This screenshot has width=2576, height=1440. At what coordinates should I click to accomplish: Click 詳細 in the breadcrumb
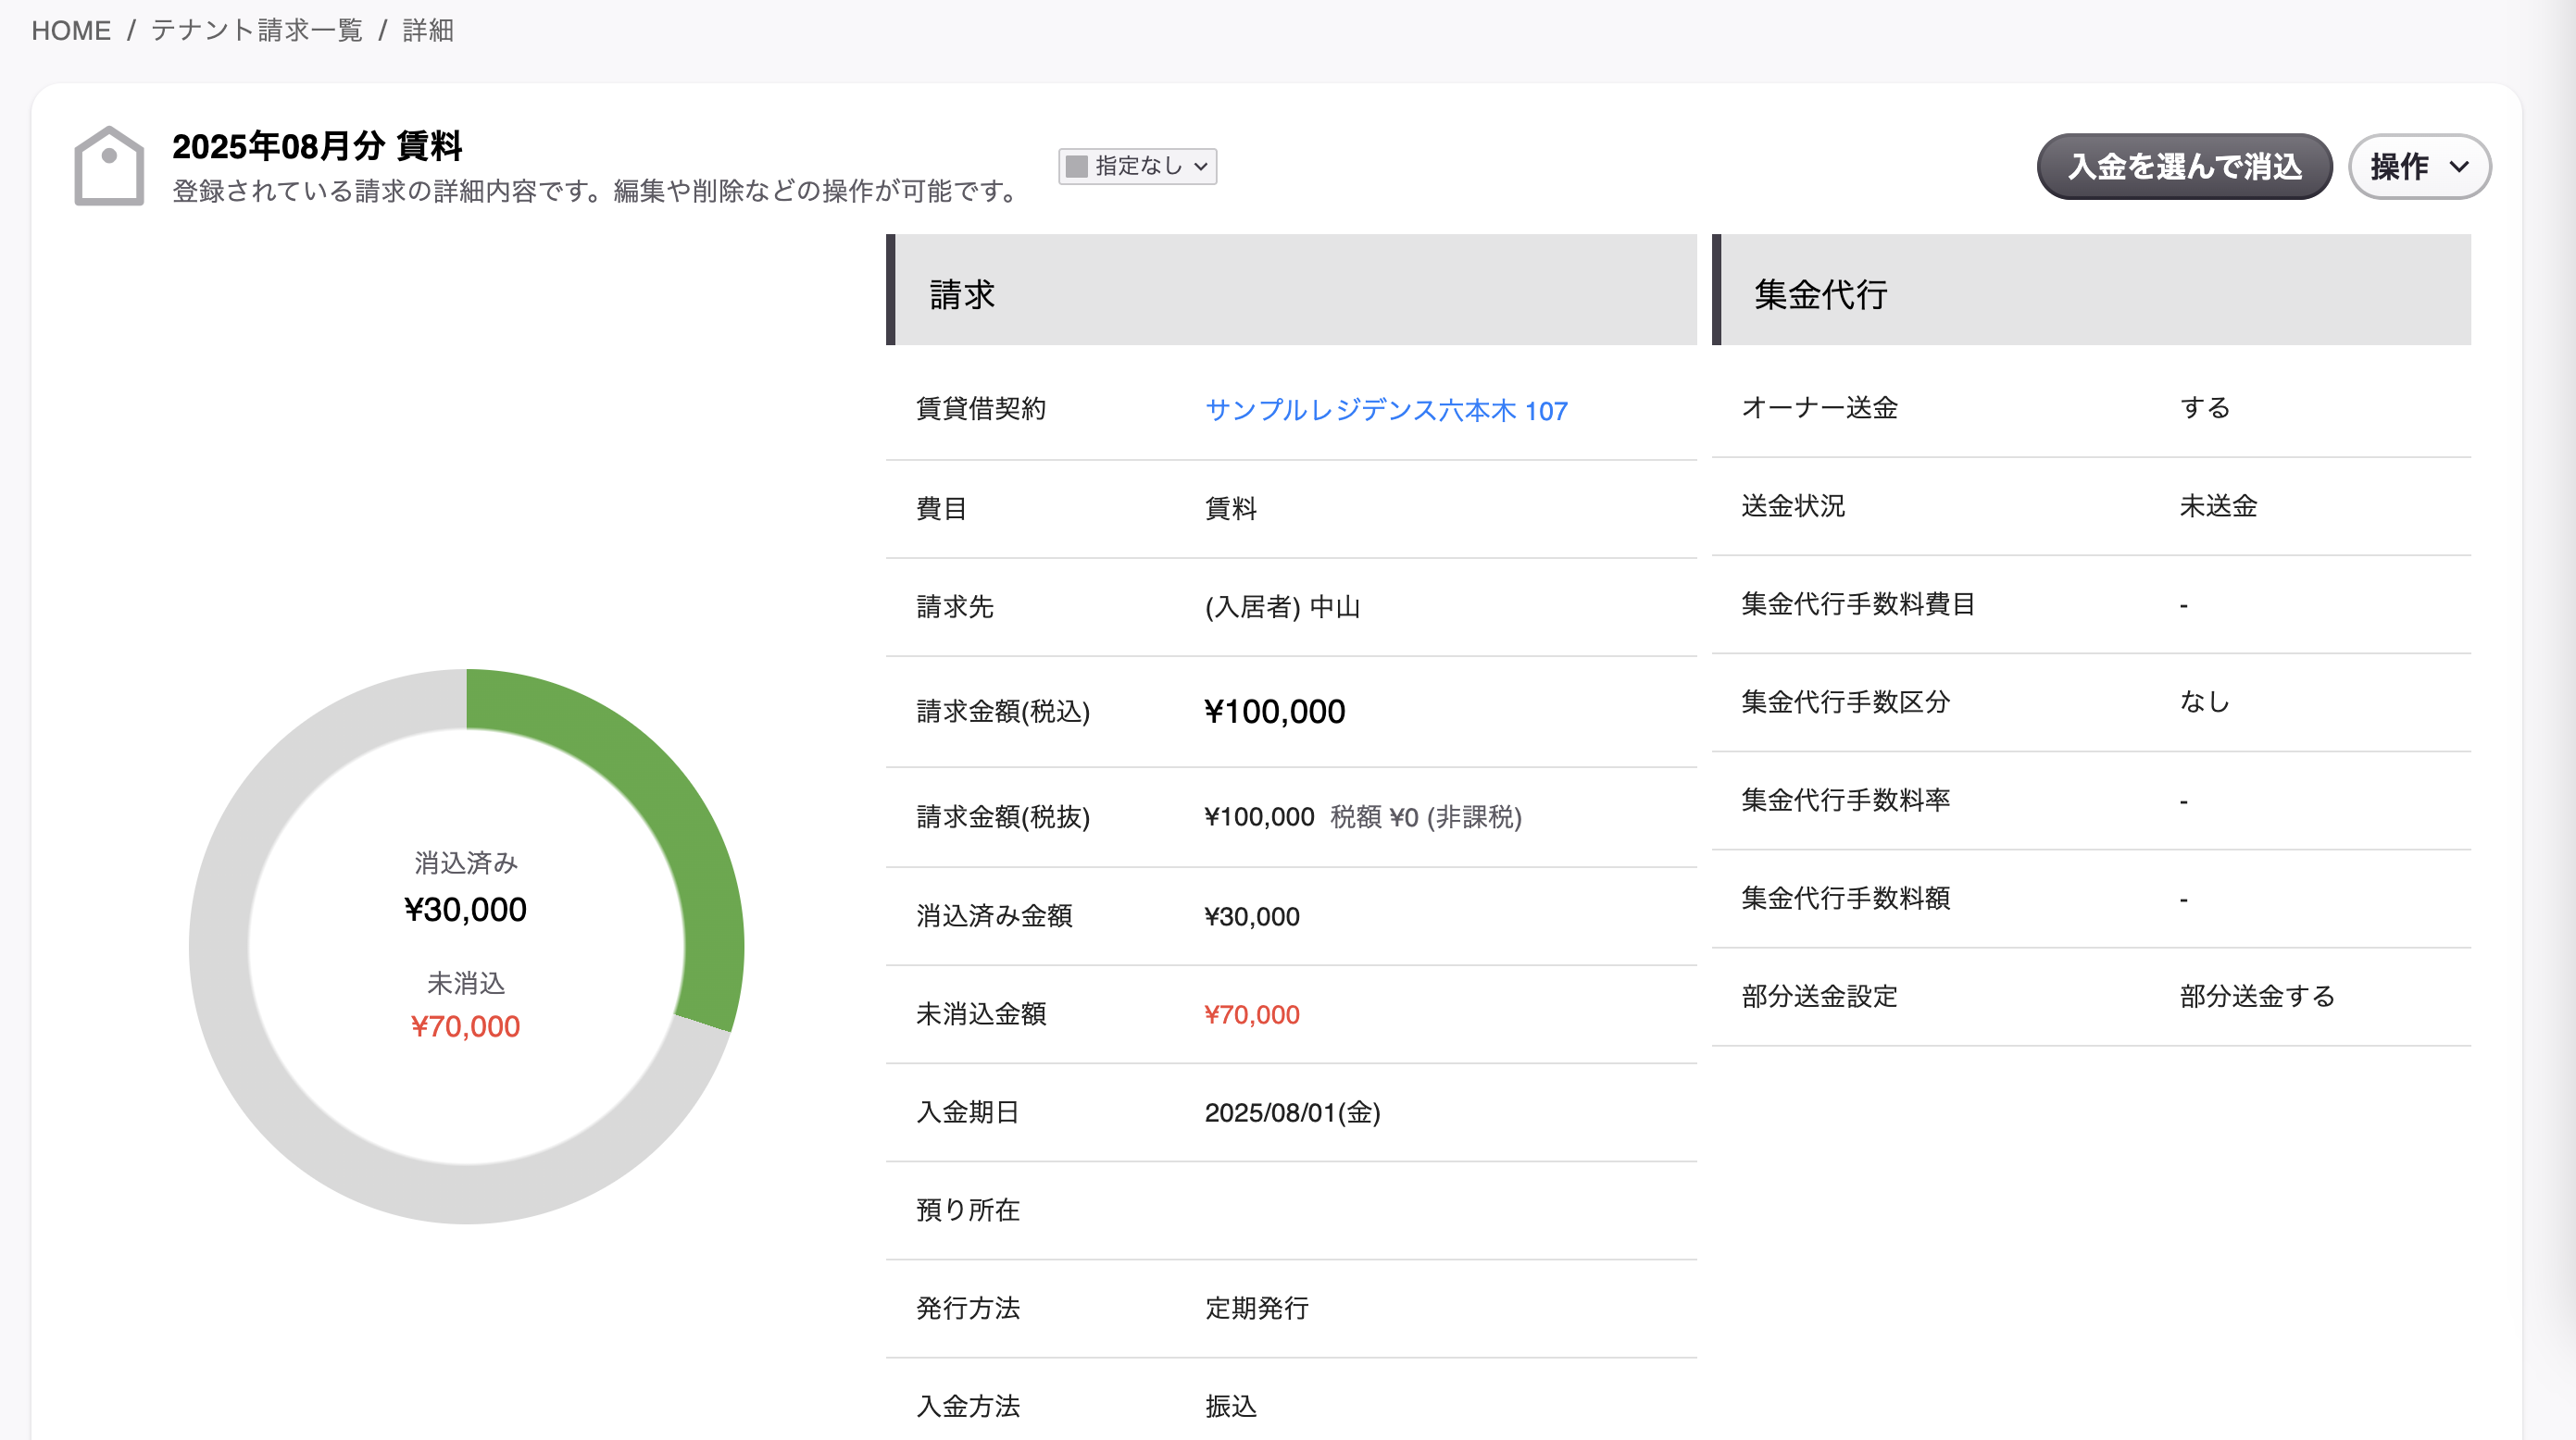tap(428, 30)
